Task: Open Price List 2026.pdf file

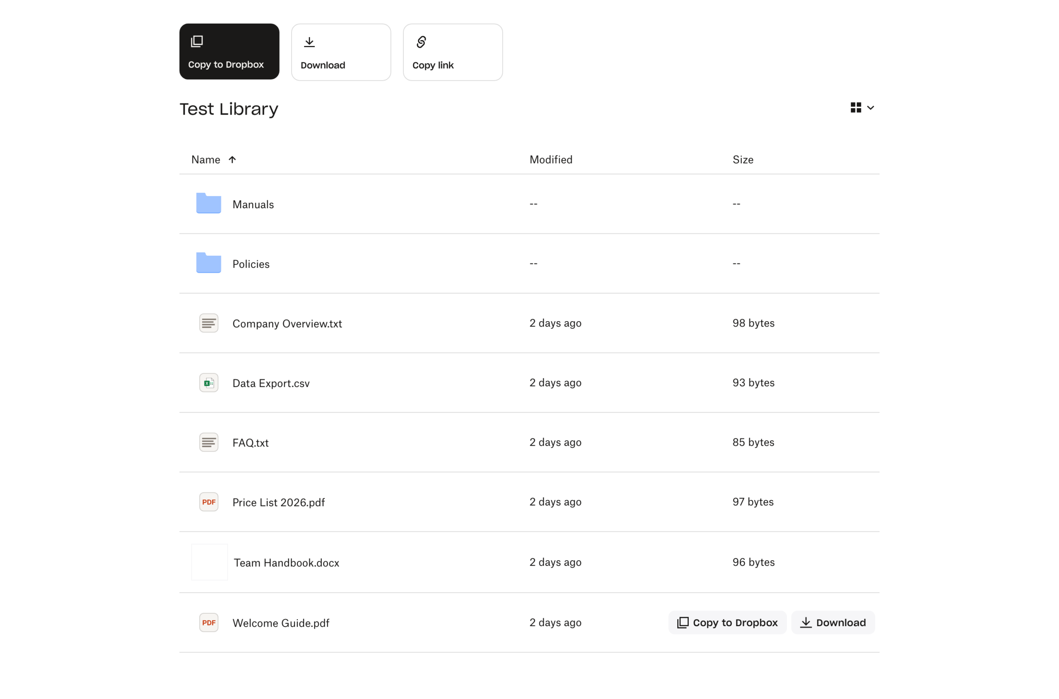Action: 278,503
